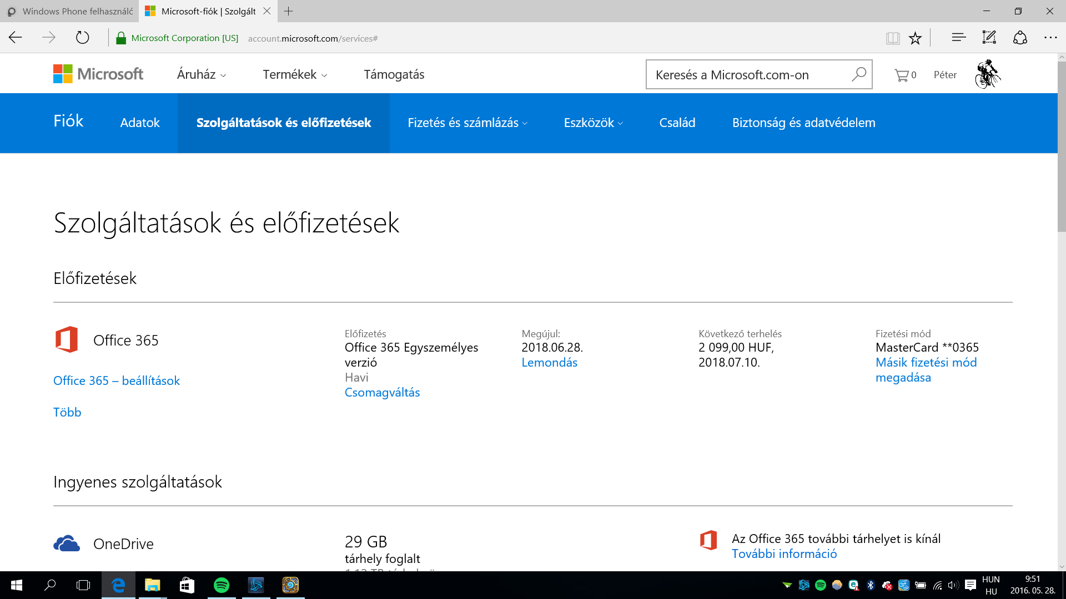This screenshot has width=1066, height=599.
Task: Click Bluetooth tray icon
Action: coord(871,585)
